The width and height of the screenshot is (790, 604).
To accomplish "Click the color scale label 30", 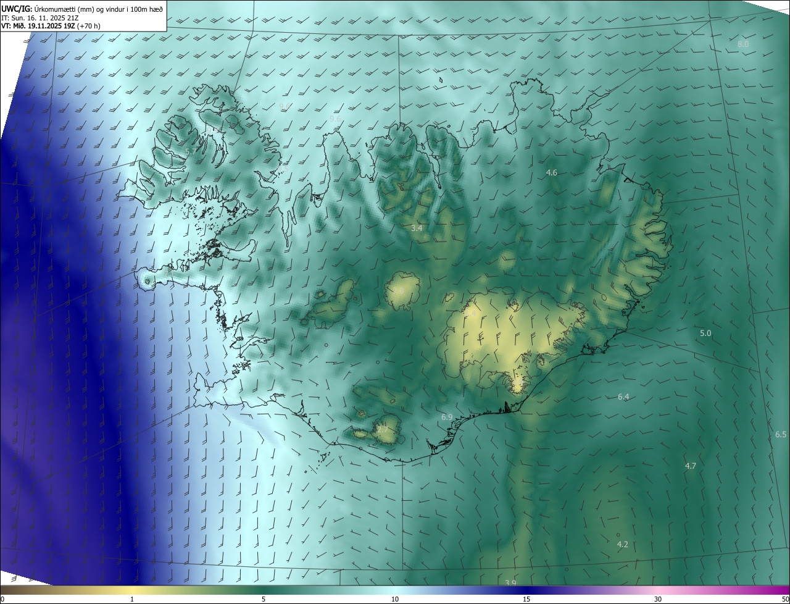I will coord(658,599).
